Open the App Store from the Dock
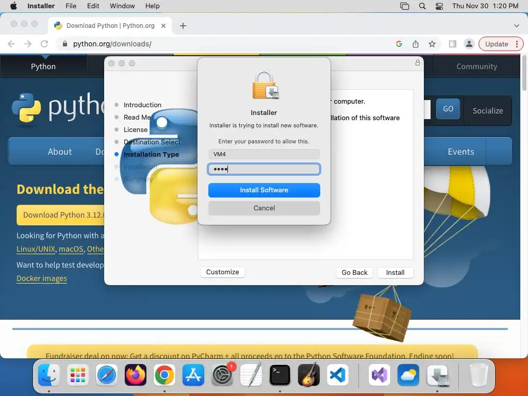Viewport: 528px width, 396px height. [193, 375]
